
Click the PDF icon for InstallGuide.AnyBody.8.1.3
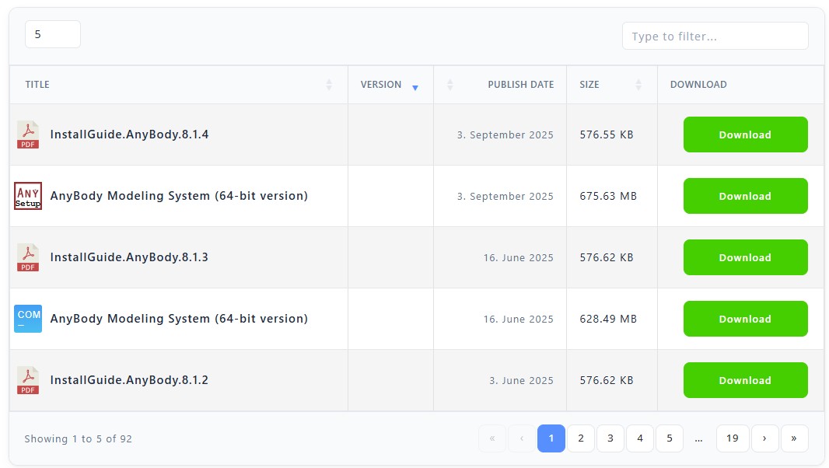click(x=27, y=257)
